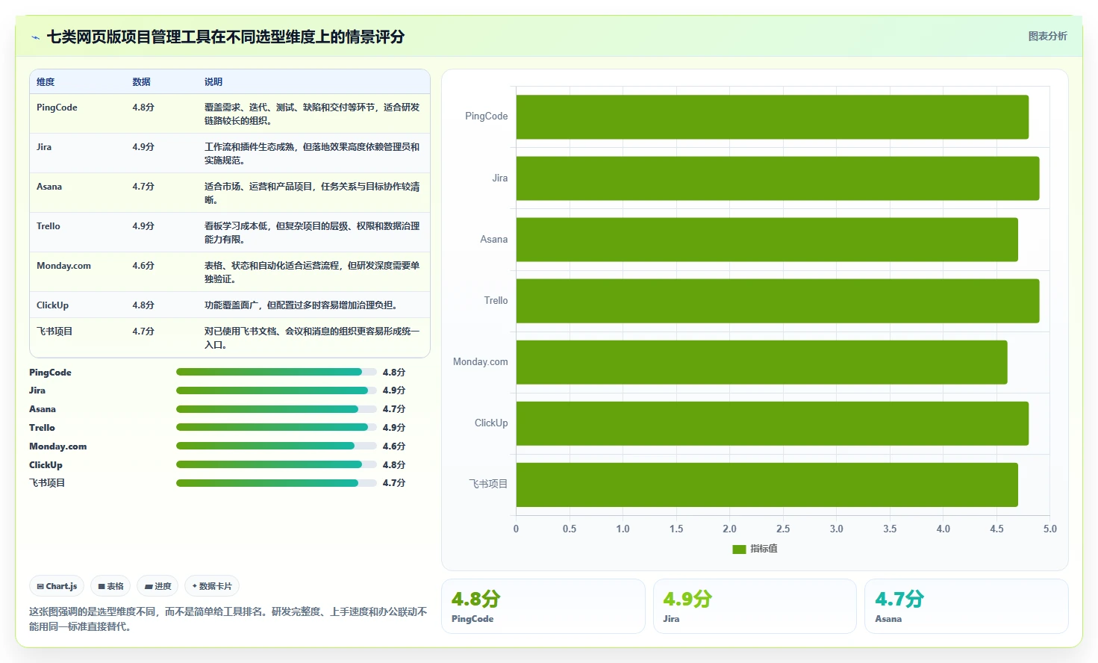The width and height of the screenshot is (1098, 663).
Task: Click the 指标值 legend label
Action: [764, 549]
